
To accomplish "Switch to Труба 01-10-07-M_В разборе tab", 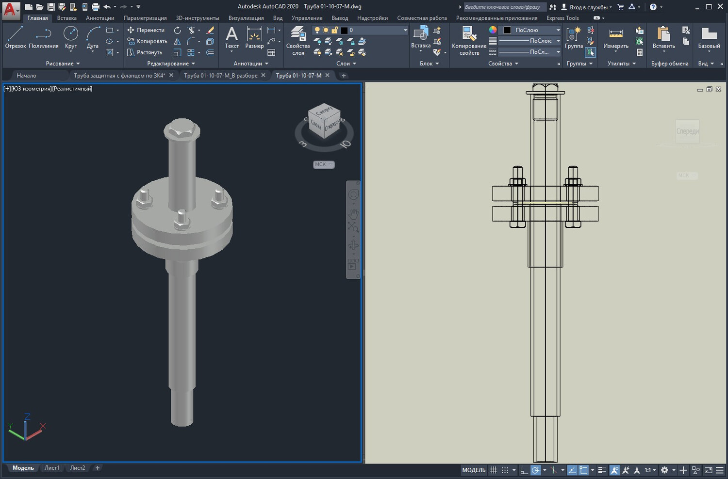I will pyautogui.click(x=221, y=76).
